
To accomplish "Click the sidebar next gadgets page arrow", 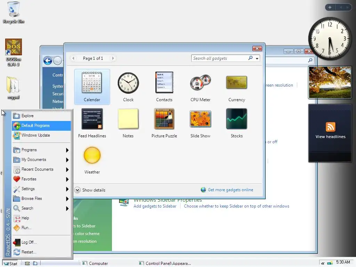I will [347, 7].
